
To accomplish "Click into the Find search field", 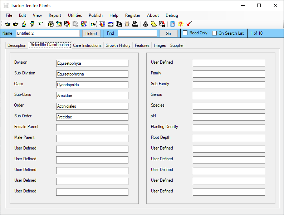I will point(137,33).
